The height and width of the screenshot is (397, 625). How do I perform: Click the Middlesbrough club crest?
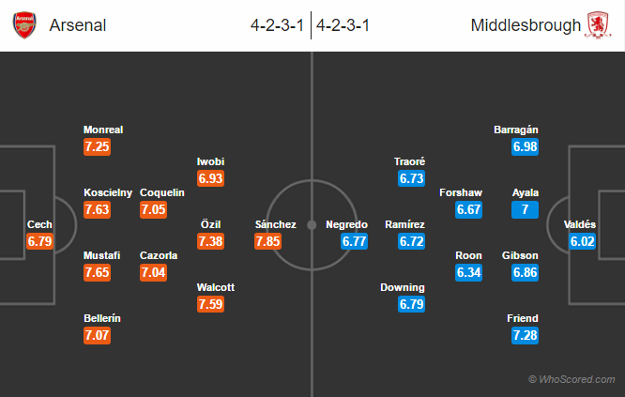(598, 25)
